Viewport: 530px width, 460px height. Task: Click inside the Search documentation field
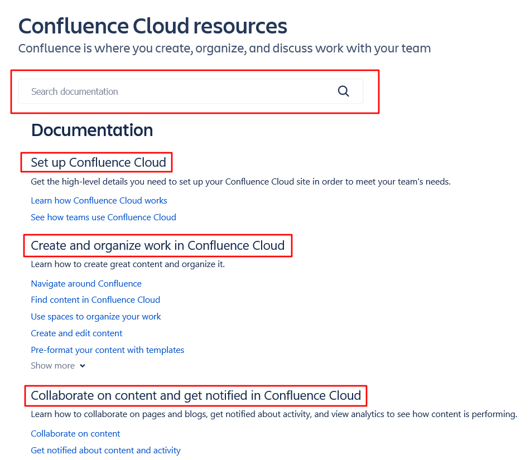(167, 91)
